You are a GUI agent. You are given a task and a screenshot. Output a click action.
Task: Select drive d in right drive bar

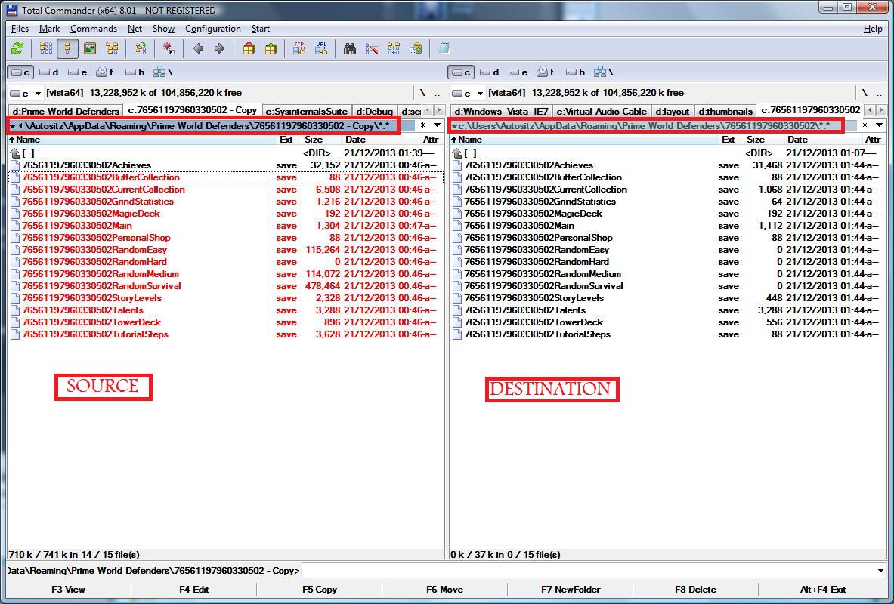(490, 72)
